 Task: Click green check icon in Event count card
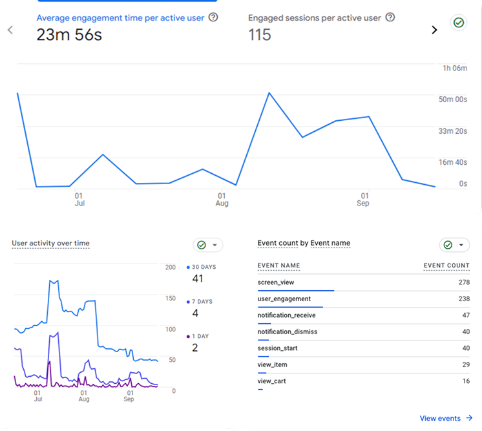click(448, 245)
